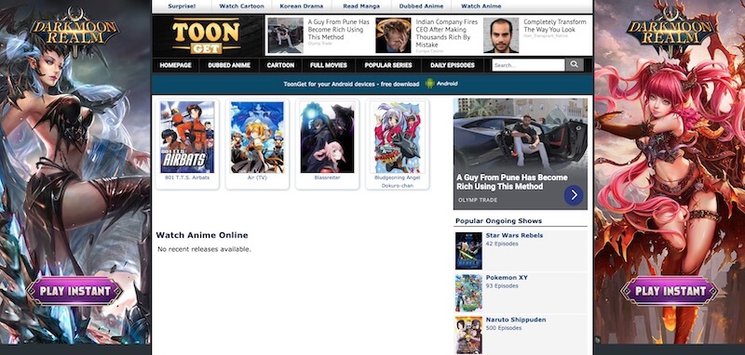Select the Blassreiter cover image
This screenshot has width=745, height=355.
coord(328,137)
